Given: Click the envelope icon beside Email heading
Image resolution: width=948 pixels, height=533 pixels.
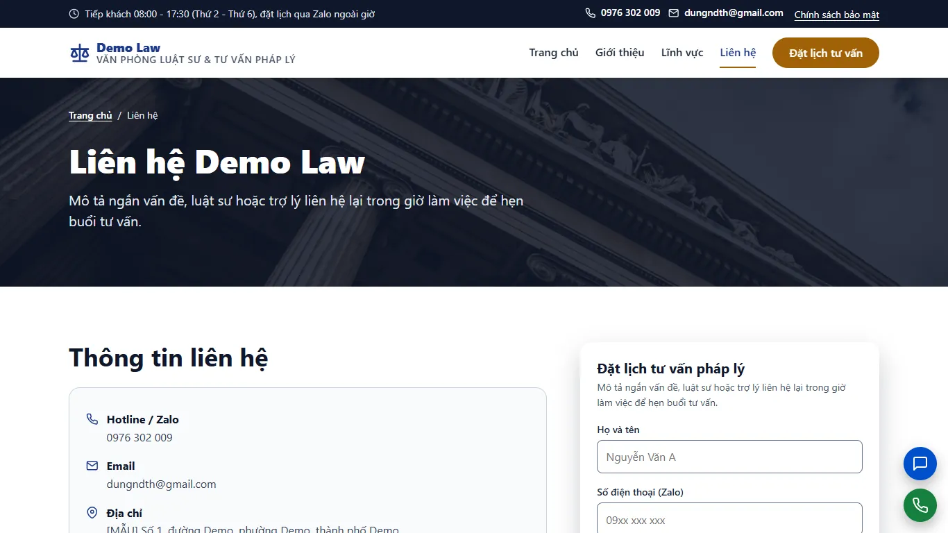Looking at the screenshot, I should coord(92,466).
